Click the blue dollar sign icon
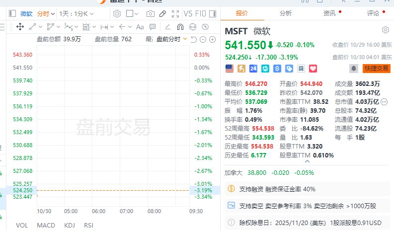Image resolution: width=394 pixels, height=231 pixels. click(x=277, y=69)
